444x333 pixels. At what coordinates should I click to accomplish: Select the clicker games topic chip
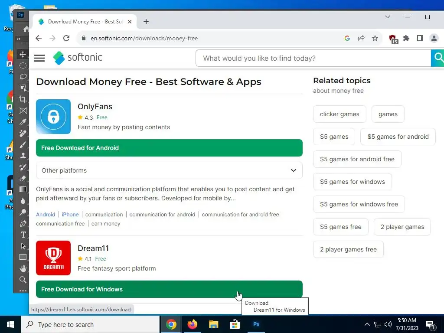340,114
